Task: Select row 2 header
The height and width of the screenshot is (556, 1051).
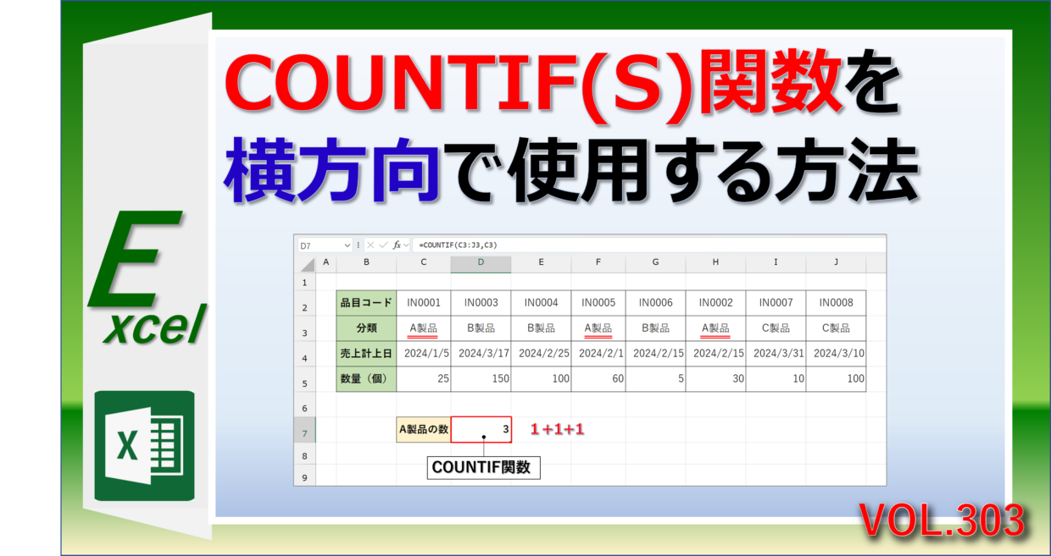Action: (x=305, y=303)
